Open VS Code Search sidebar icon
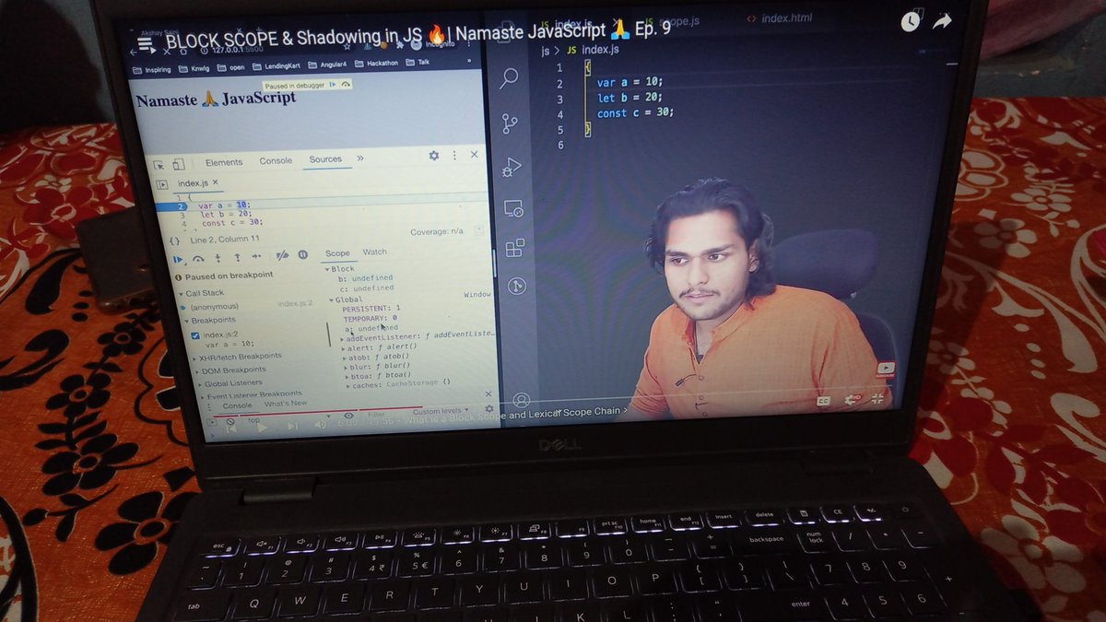This screenshot has height=622, width=1106. click(x=509, y=80)
